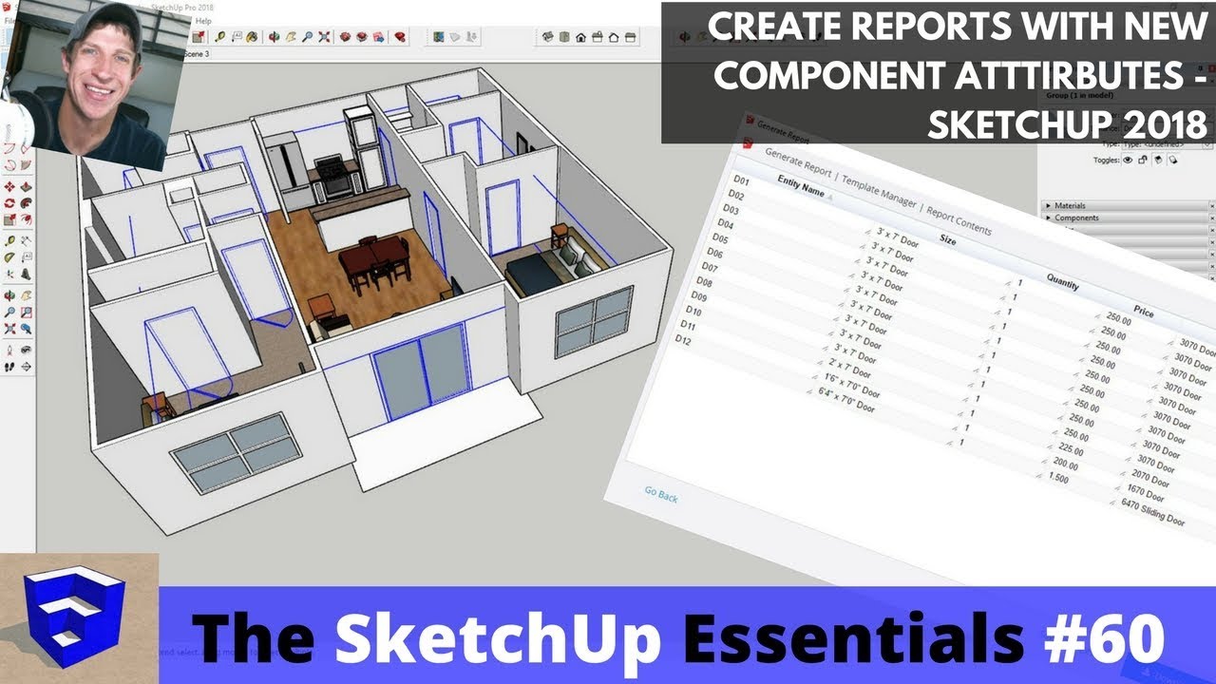Select the Walk tool

coord(10,366)
